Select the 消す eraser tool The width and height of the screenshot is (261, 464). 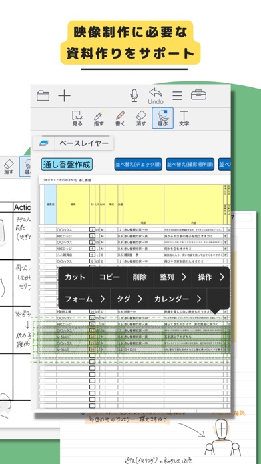pyautogui.click(x=141, y=119)
